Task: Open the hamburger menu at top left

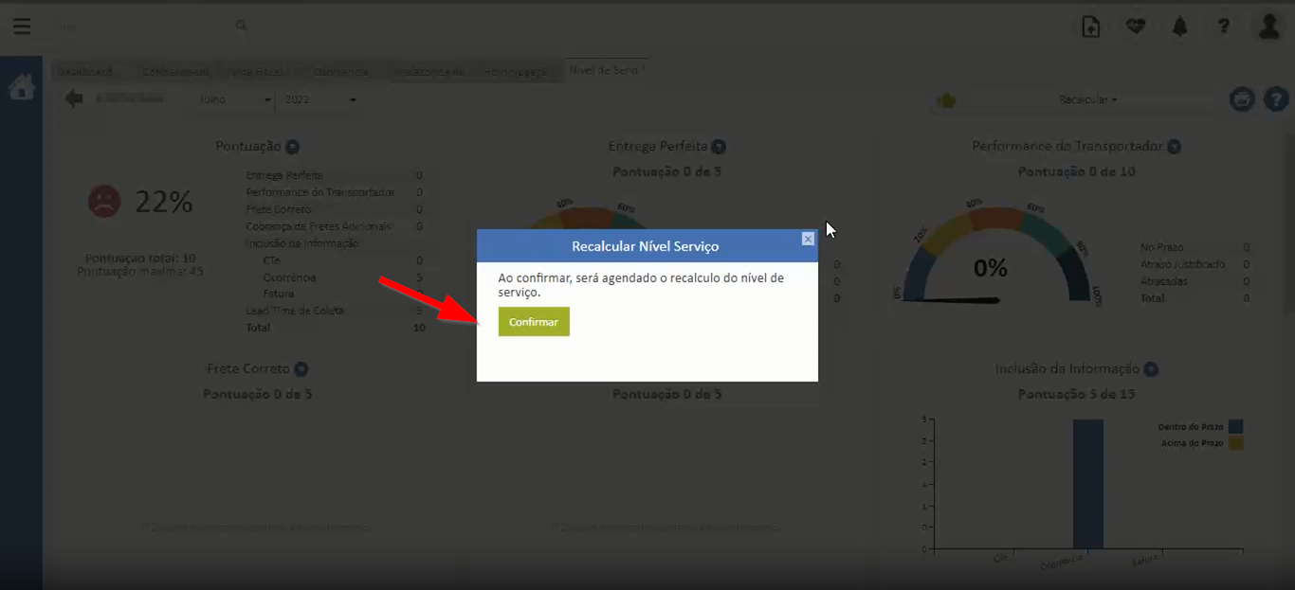Action: 21,26
